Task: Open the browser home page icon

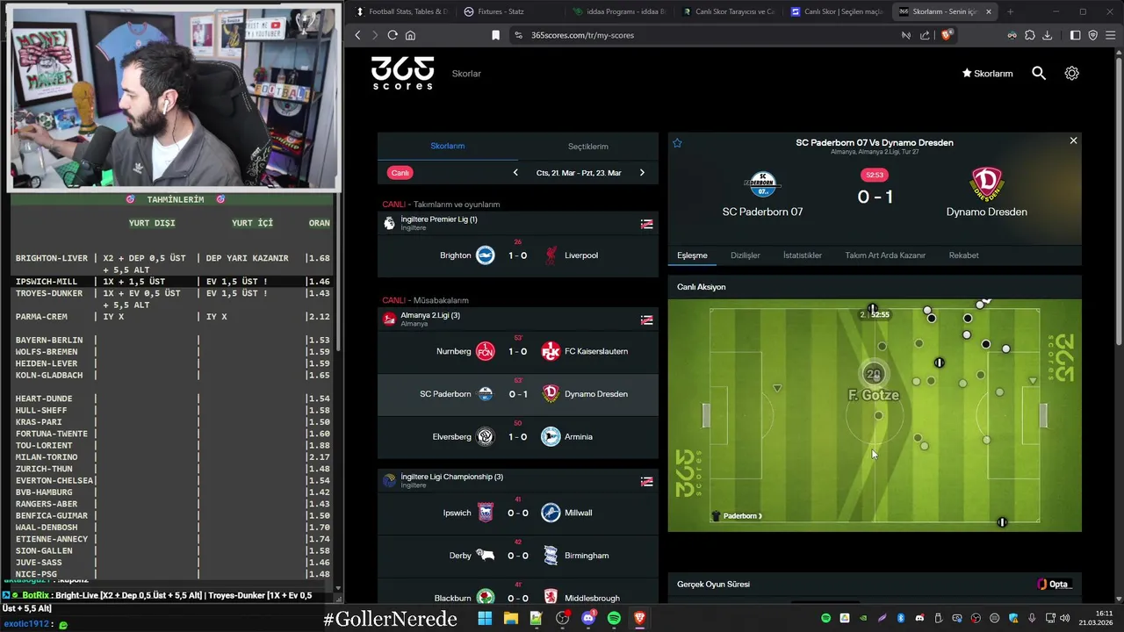Action: (x=410, y=35)
